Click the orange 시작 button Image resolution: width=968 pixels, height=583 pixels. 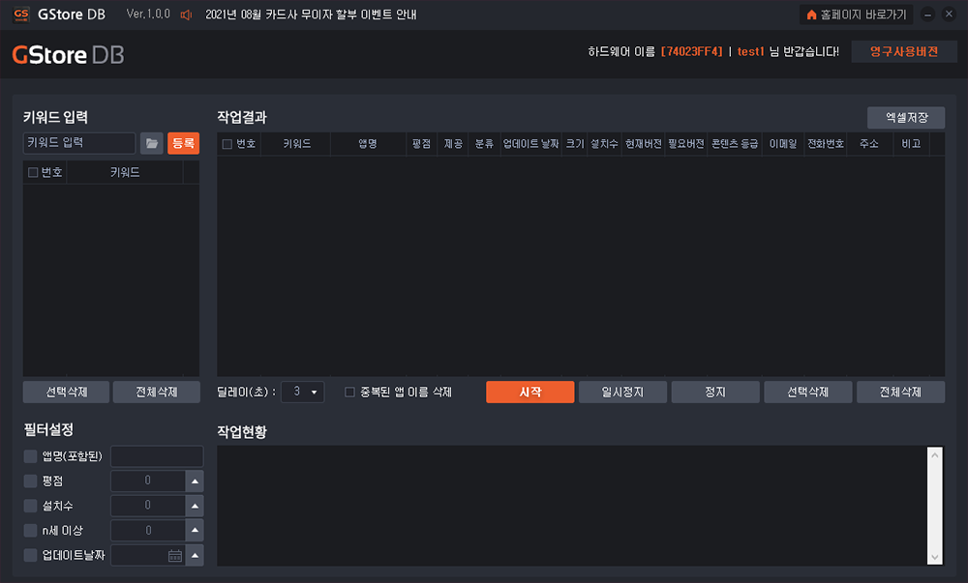[x=530, y=392]
